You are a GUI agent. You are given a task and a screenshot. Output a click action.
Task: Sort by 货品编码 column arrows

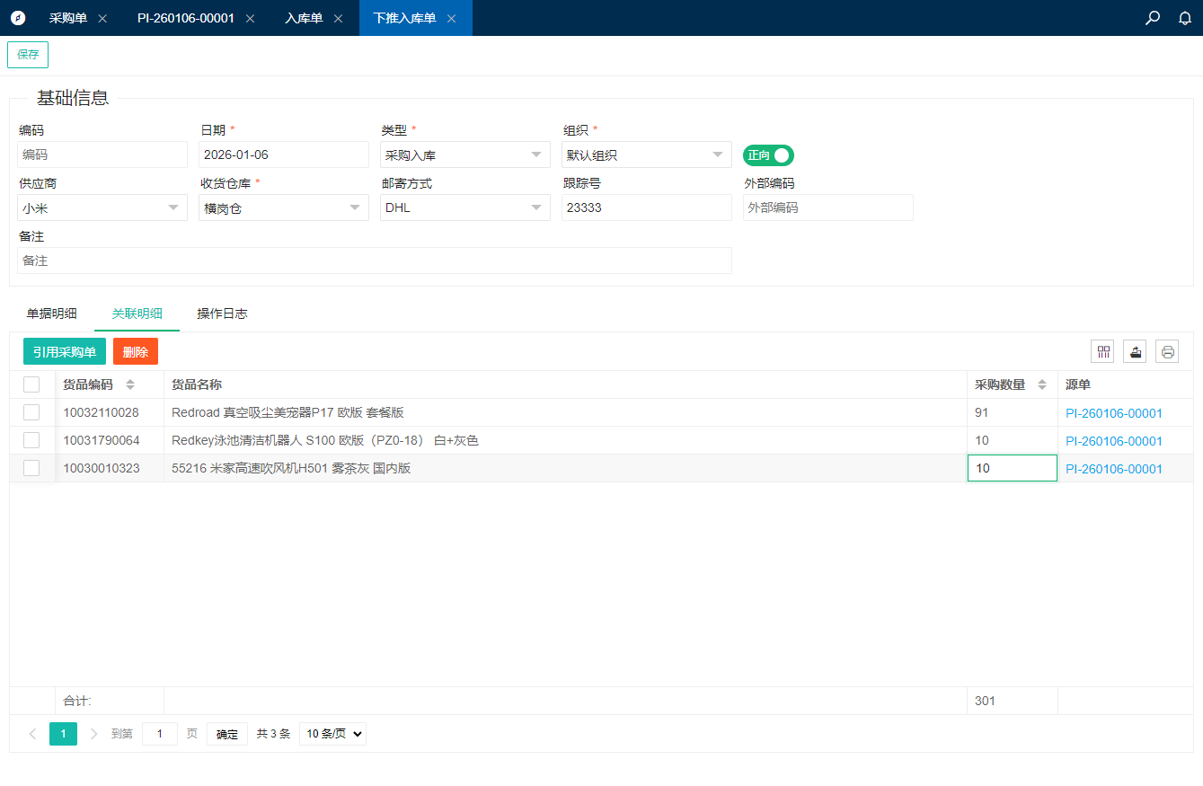tap(130, 384)
